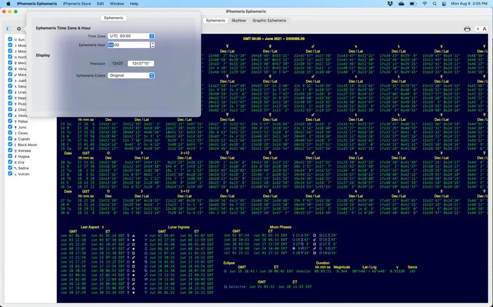Viewport: 493px width, 307px height.
Task: Click the Ephemeris Hour input field
Action: tap(129, 45)
